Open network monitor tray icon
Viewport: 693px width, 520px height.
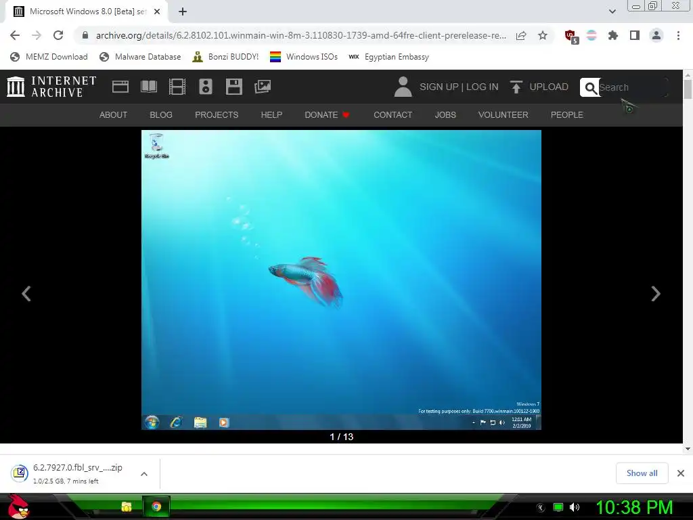tap(558, 507)
